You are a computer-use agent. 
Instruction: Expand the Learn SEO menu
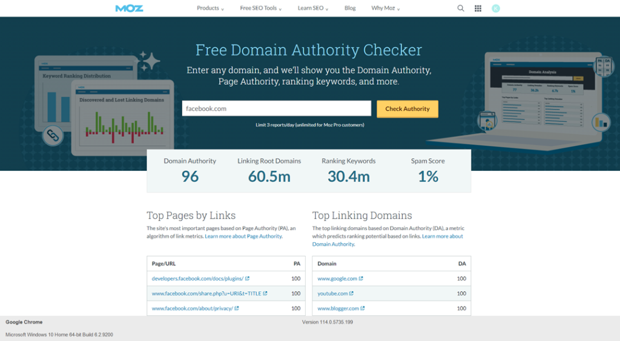[313, 8]
